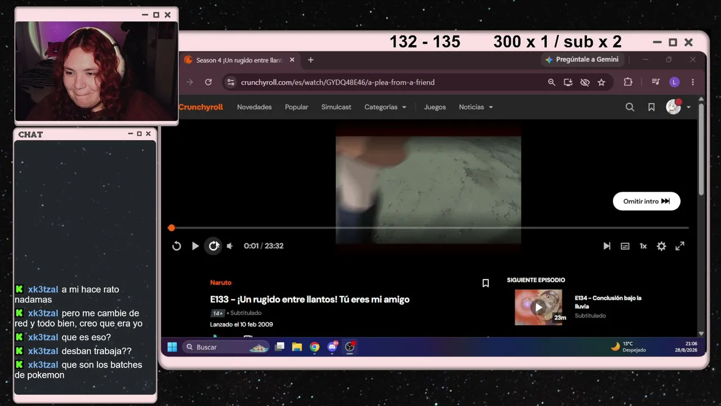Open the Windows Start menu
The width and height of the screenshot is (721, 406).
(x=172, y=347)
